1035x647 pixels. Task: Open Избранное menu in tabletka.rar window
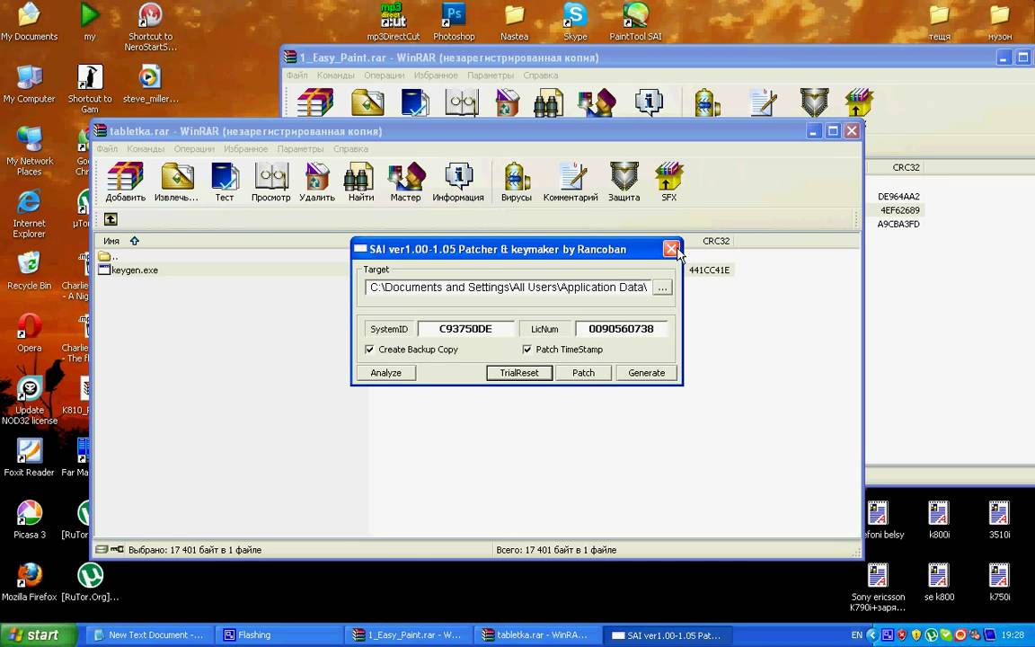(245, 149)
